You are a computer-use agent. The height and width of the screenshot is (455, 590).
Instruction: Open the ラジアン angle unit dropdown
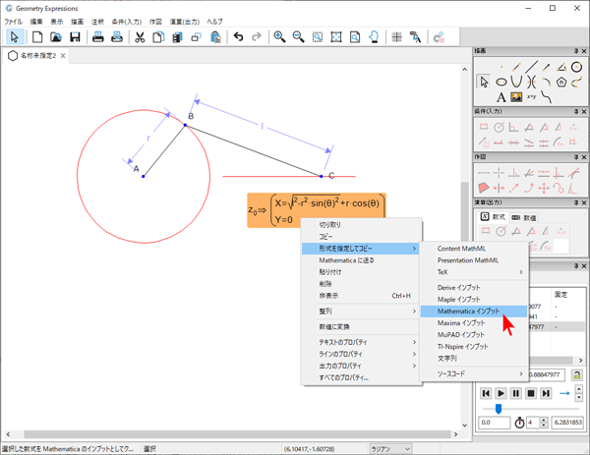[x=388, y=448]
